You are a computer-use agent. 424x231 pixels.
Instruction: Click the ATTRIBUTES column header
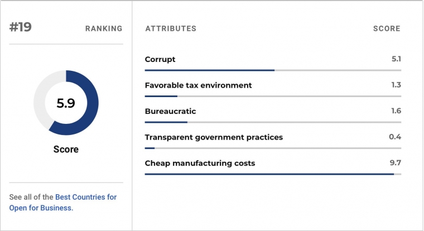171,28
